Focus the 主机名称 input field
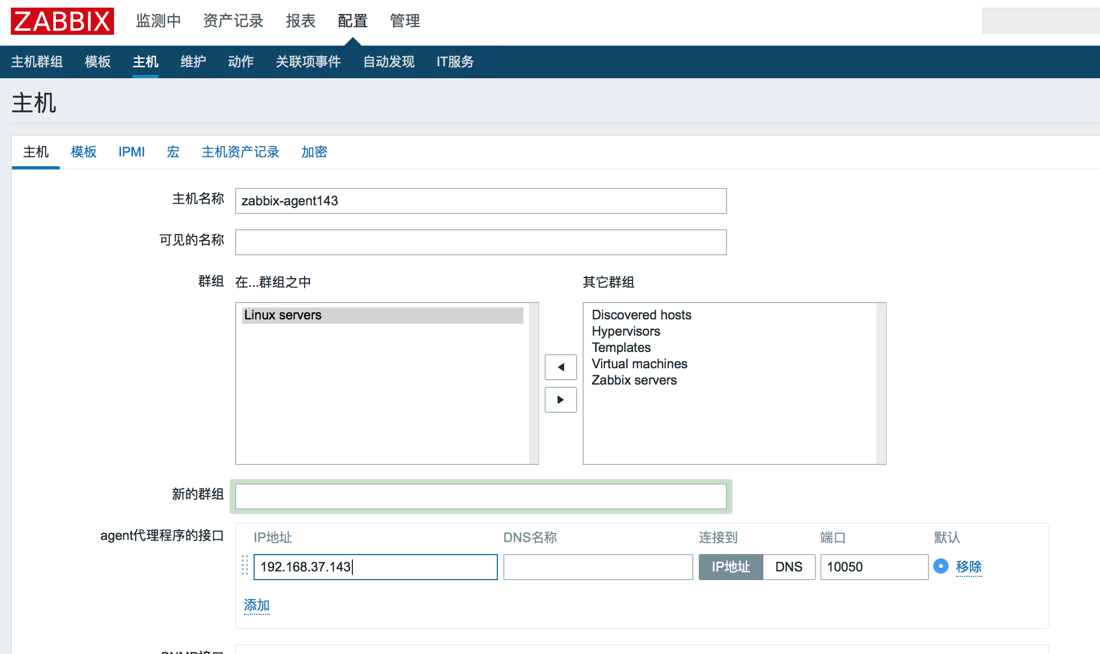This screenshot has width=1100, height=654. (481, 201)
